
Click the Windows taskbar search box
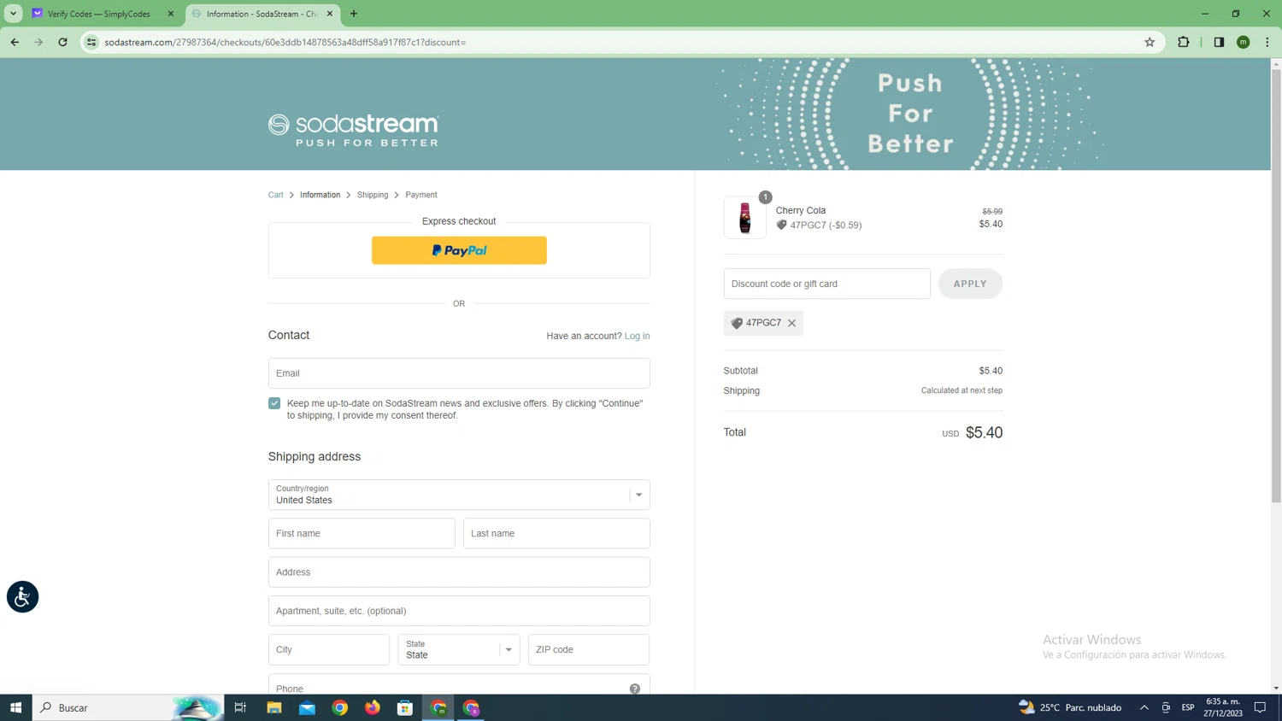pyautogui.click(x=128, y=707)
